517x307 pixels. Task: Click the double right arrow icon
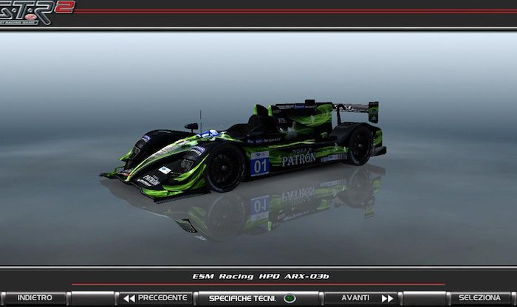[x=388, y=298]
